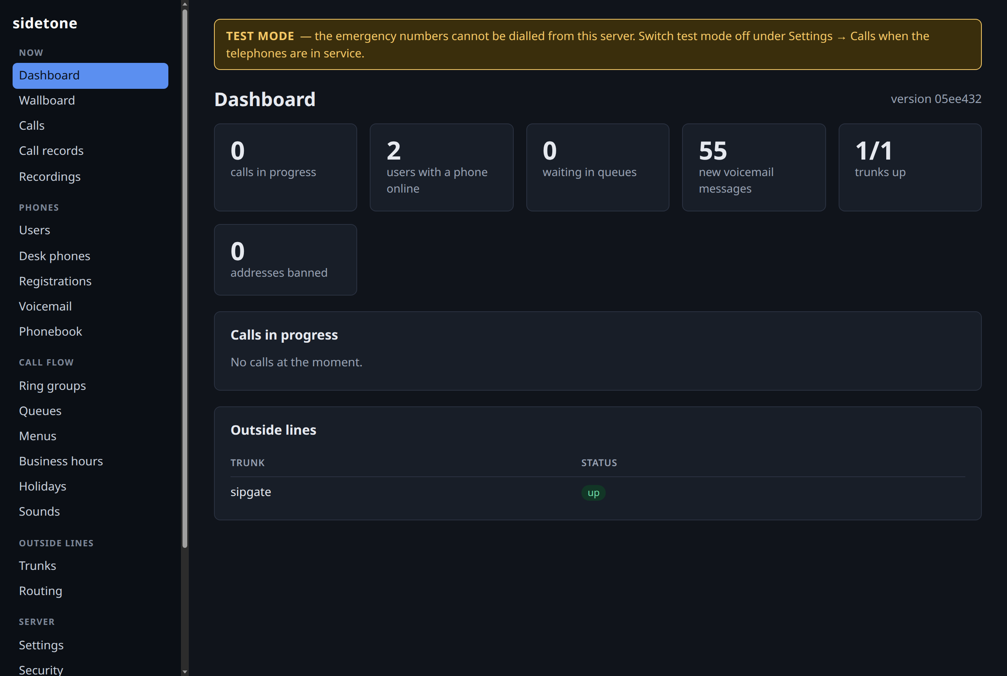This screenshot has height=676, width=1007.
Task: Click the green up status badge
Action: [x=593, y=493]
